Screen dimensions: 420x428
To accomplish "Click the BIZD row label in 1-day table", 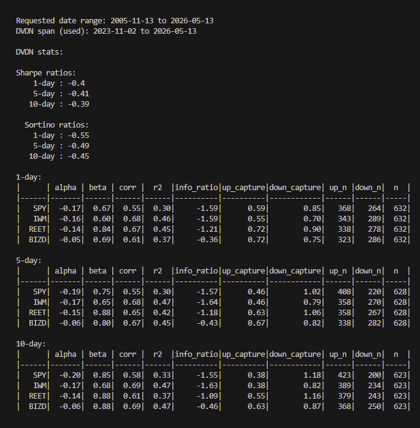I will pos(37,239).
